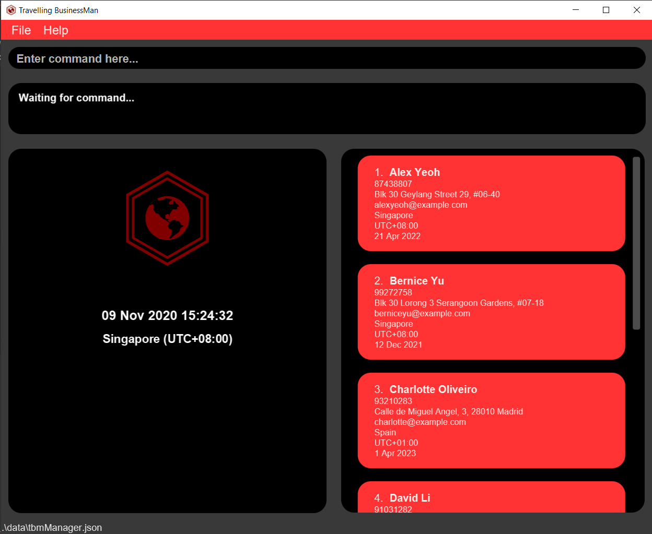This screenshot has height=534, width=652.
Task: Click the 'Waiting for command' result box
Action: 327,109
